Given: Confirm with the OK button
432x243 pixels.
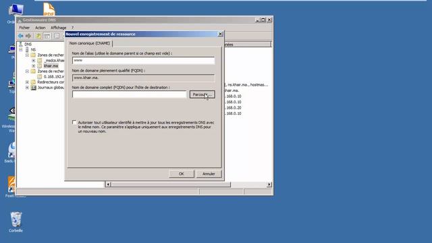Looking at the screenshot, I should pyautogui.click(x=182, y=174).
